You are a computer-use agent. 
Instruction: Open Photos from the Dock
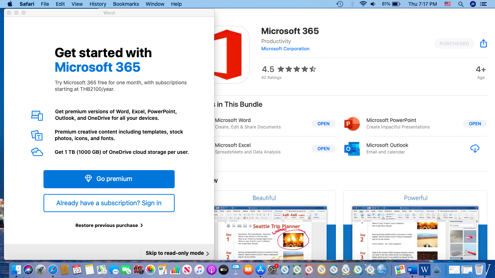coord(150,270)
